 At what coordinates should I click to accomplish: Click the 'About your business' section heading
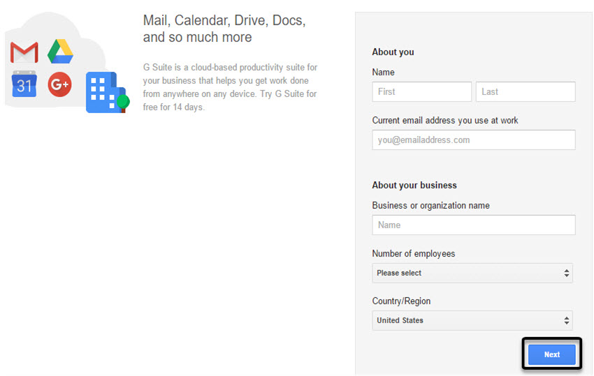[x=414, y=185]
